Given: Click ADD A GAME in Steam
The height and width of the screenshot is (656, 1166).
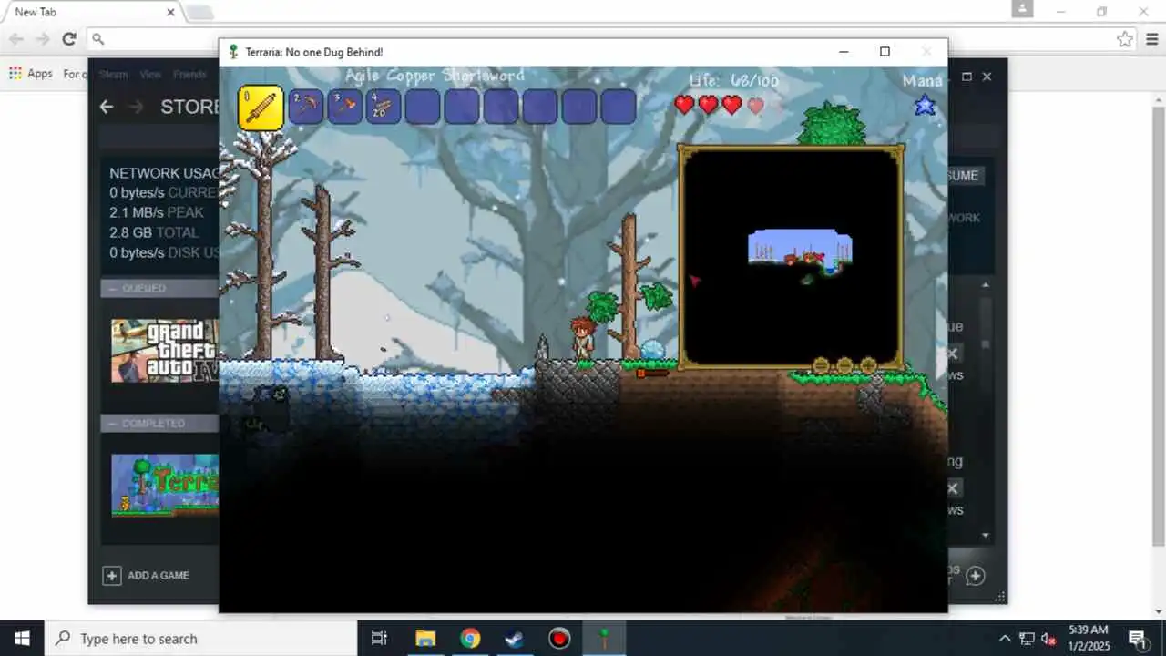Looking at the screenshot, I should [x=146, y=576].
